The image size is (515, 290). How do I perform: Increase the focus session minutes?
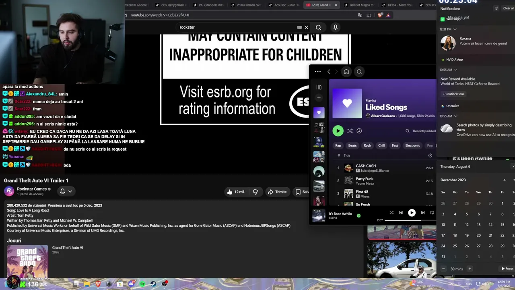coord(470,269)
